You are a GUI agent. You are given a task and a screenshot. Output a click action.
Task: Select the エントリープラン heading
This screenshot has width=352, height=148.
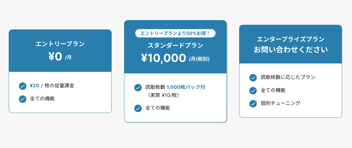click(60, 44)
